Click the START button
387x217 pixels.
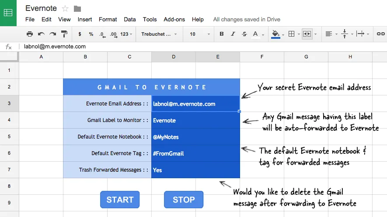tap(120, 200)
